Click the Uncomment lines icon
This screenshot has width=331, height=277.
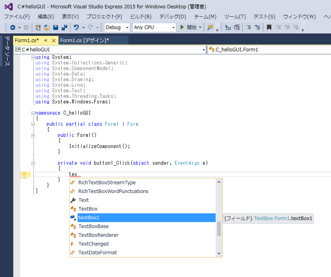[257, 27]
